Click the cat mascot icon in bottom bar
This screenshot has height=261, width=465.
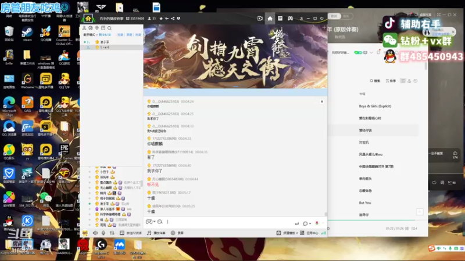(85, 233)
